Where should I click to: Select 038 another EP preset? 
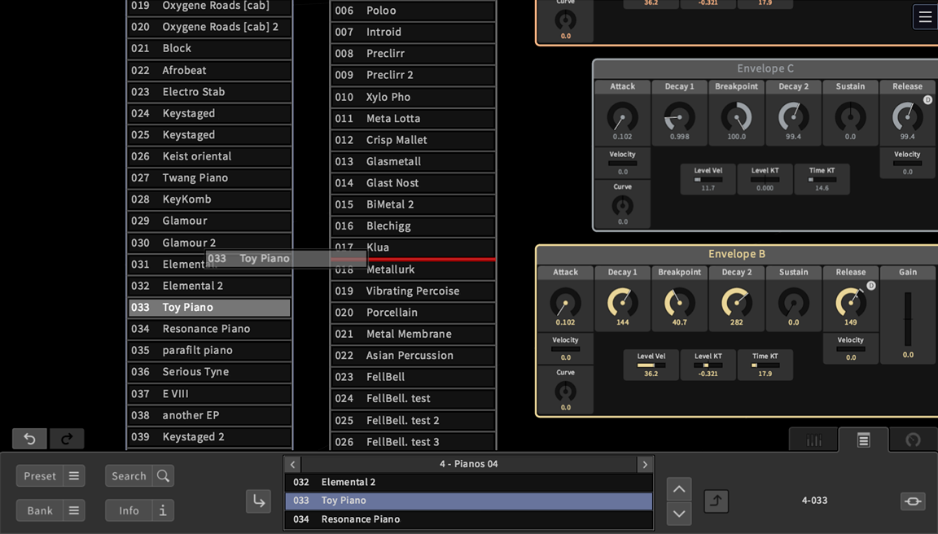point(209,415)
